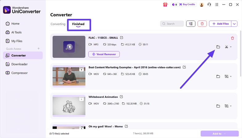Click the 7 Item(s), 368.99 MB status

coord(143,133)
